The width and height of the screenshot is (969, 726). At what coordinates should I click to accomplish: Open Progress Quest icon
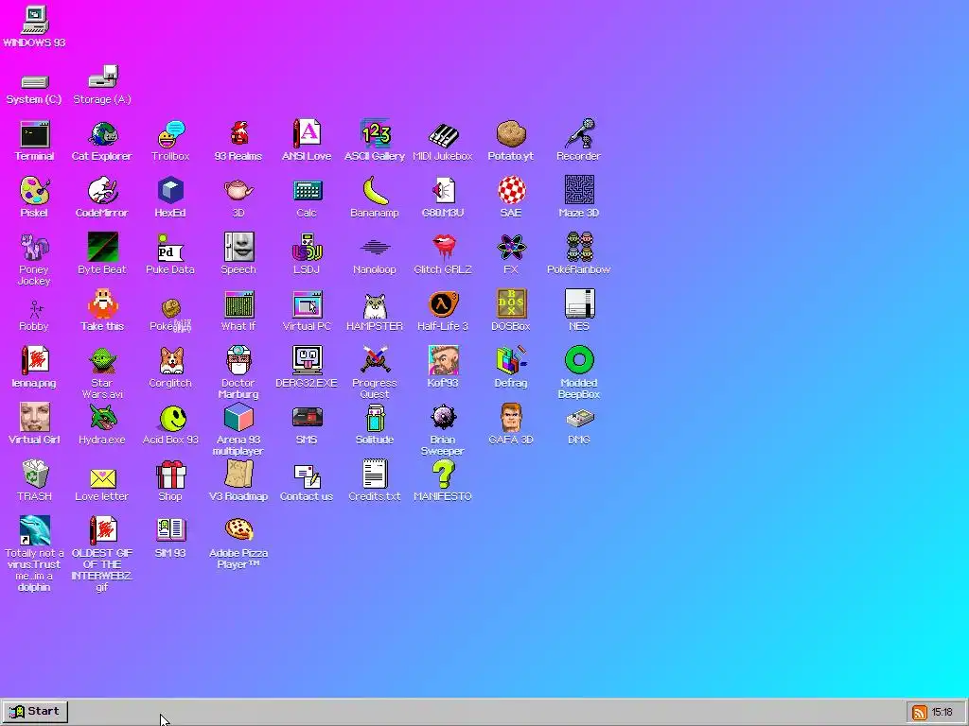click(x=375, y=360)
